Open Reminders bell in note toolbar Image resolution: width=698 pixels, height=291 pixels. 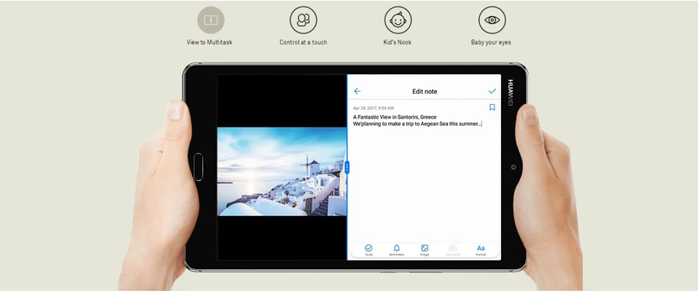[x=396, y=250]
